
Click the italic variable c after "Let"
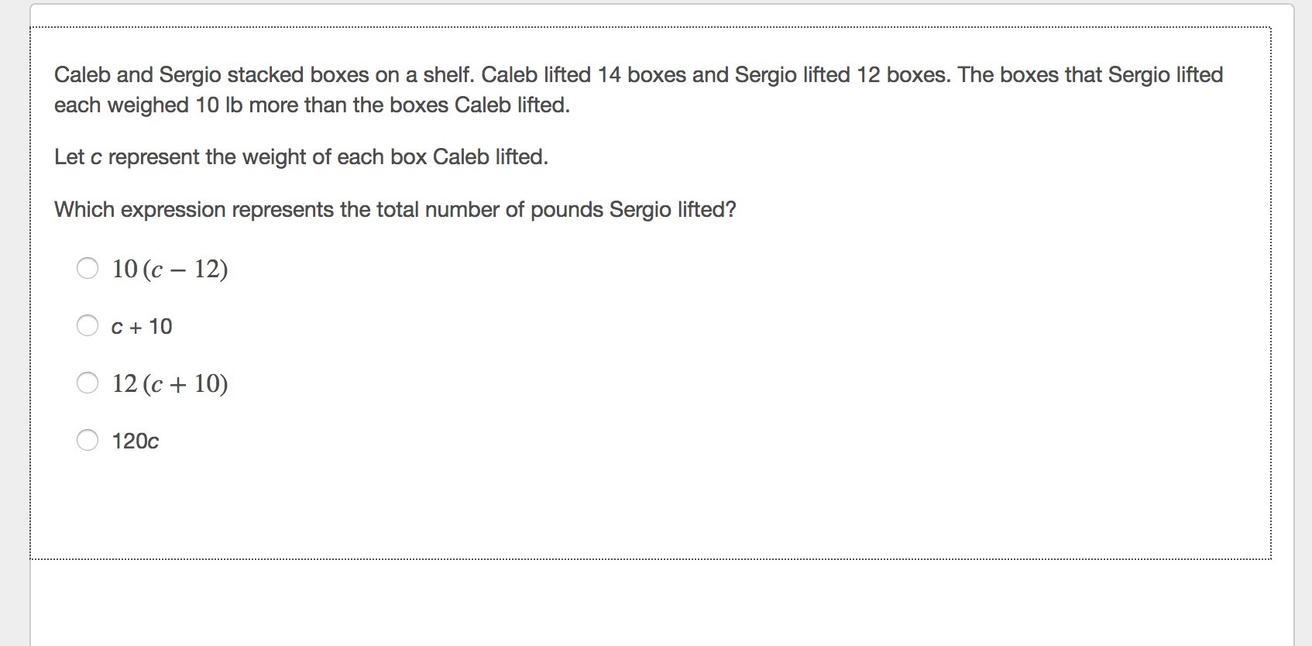coord(96,157)
